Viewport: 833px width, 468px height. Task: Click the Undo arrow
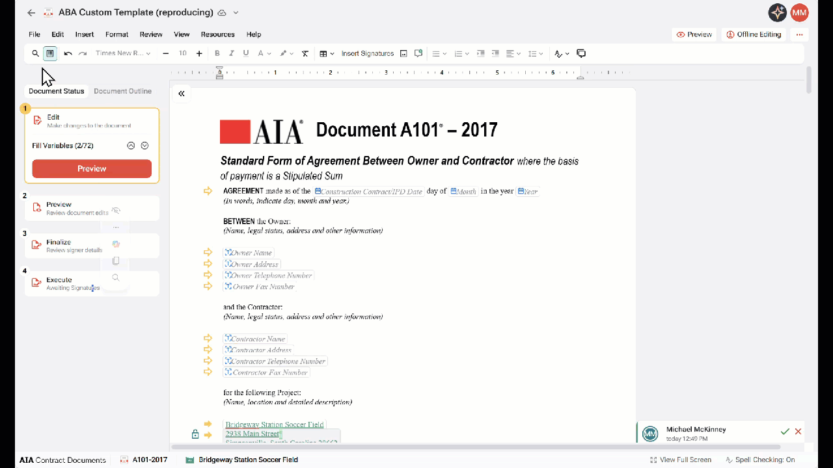[x=68, y=53]
